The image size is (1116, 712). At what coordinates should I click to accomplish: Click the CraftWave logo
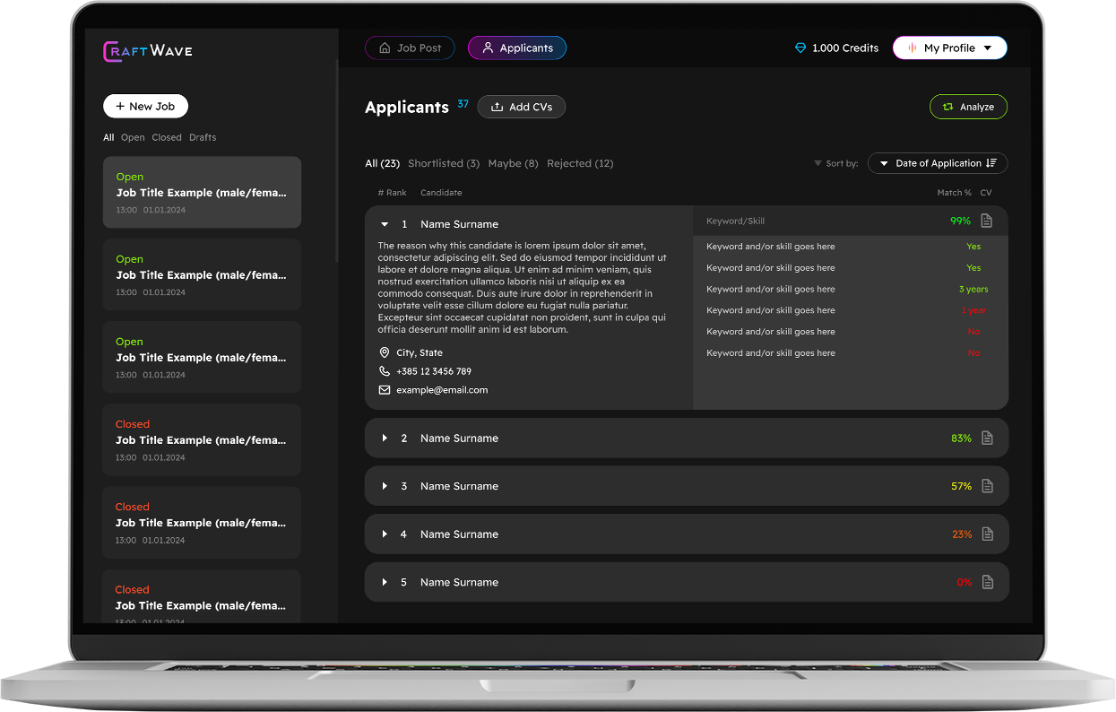148,51
